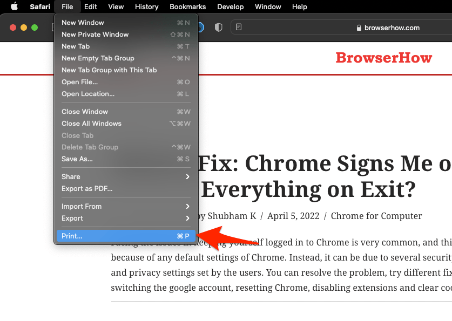Open the Apple menu
Image resolution: width=452 pixels, height=321 pixels.
(14, 6)
